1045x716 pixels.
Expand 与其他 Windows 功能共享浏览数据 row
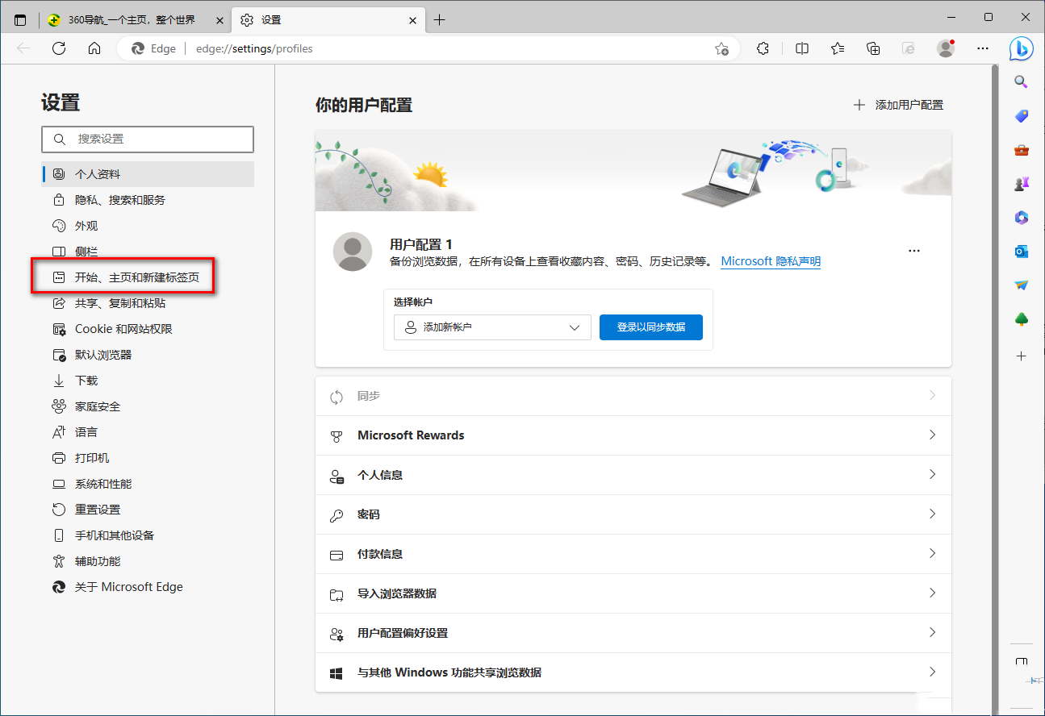tap(633, 672)
